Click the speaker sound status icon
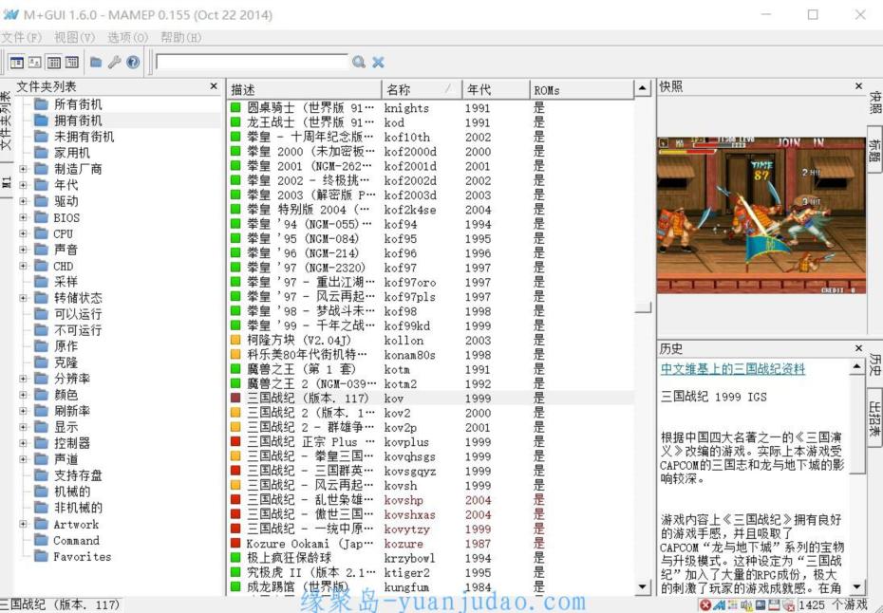 pos(746,605)
